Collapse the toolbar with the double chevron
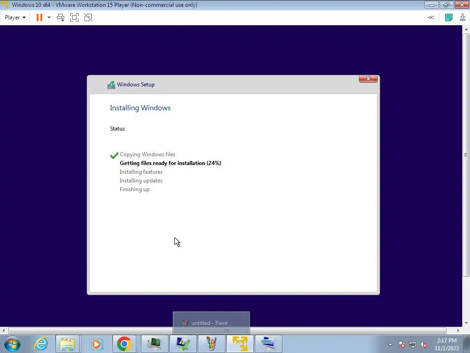Screen dimensions: 470x353 tap(431, 17)
